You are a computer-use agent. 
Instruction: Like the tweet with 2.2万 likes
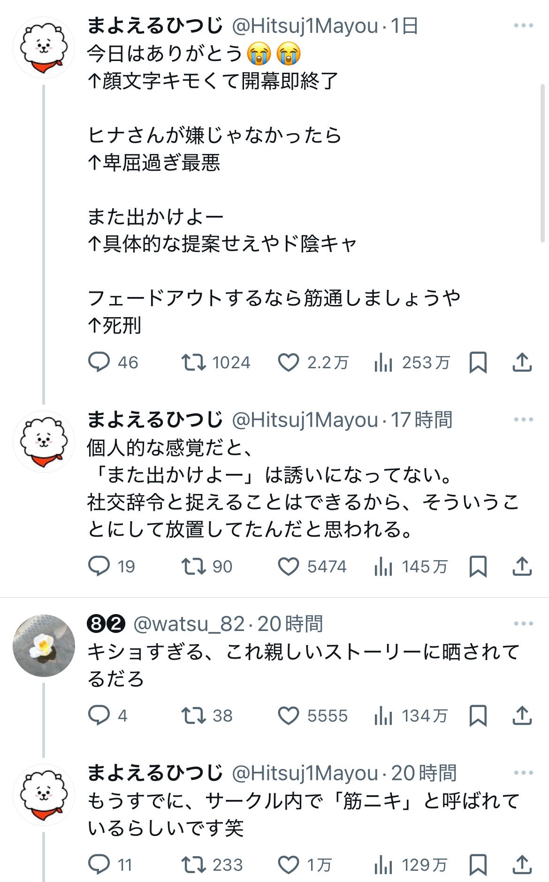coord(288,363)
